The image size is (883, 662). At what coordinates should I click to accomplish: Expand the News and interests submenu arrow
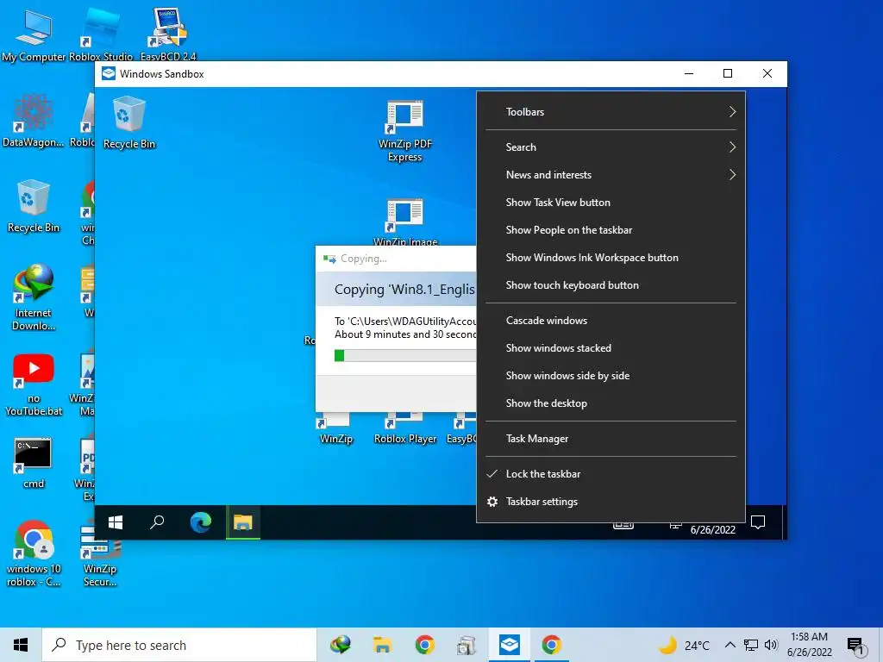tap(732, 174)
